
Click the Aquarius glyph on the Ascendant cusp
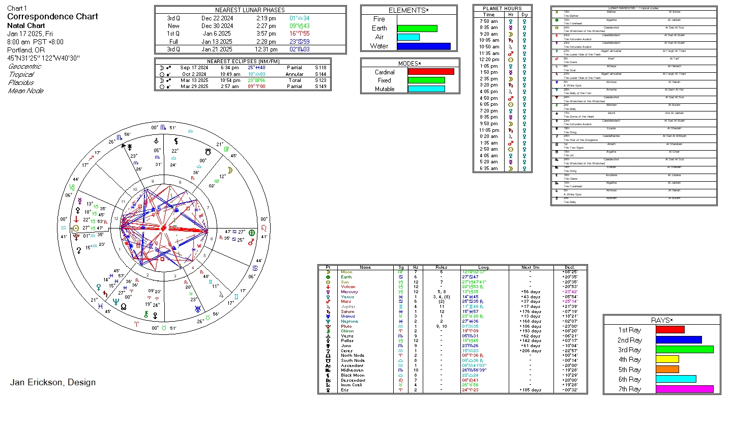[63, 228]
